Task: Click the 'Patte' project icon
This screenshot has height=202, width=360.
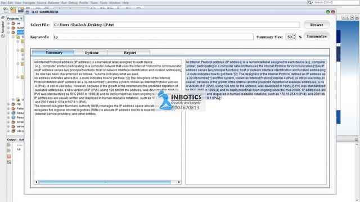Action: tap(13, 108)
